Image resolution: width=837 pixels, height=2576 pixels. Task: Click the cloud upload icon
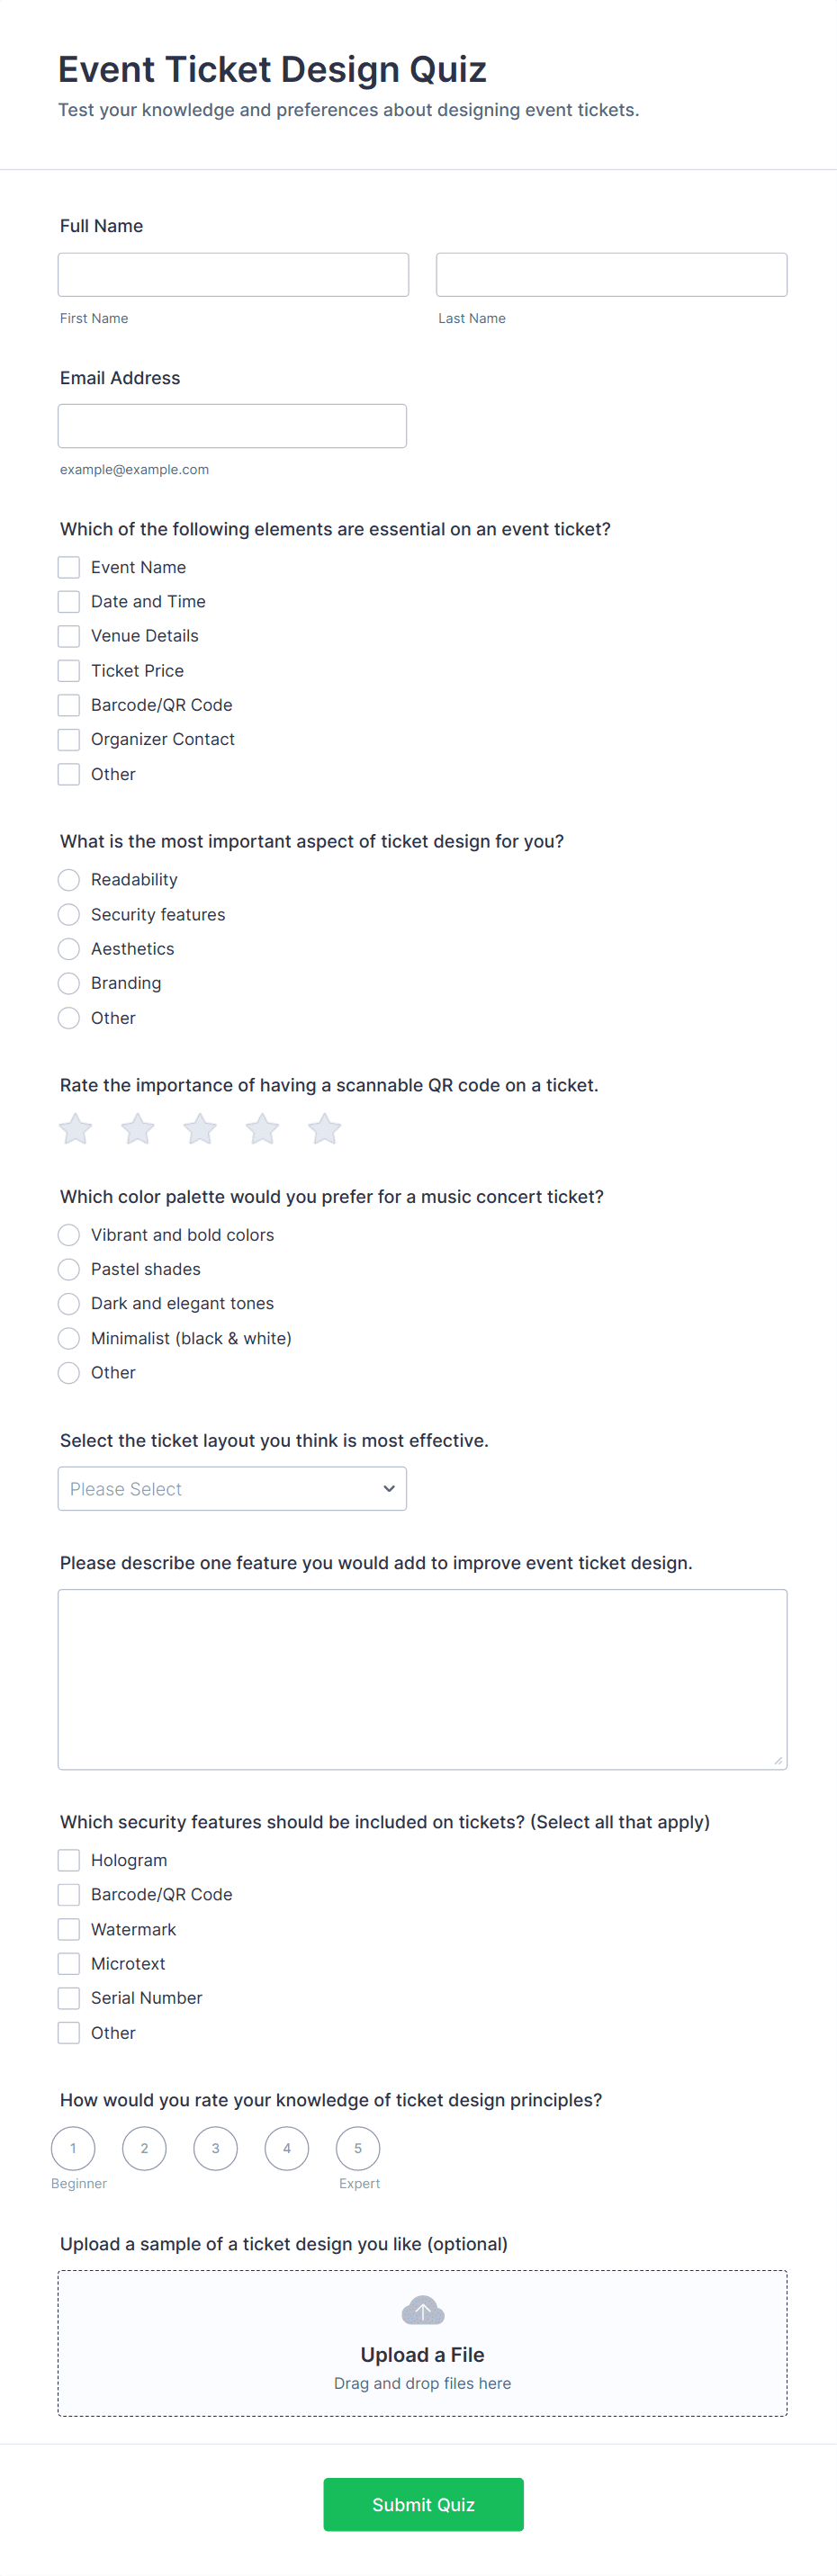(x=422, y=2310)
